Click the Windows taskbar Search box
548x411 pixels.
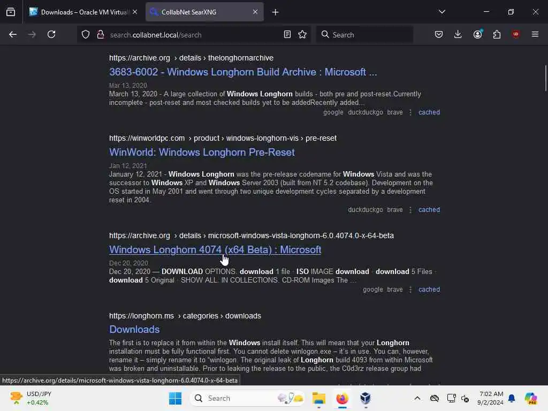[x=248, y=398]
